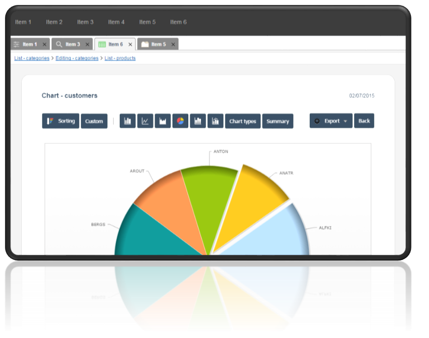
Task: Choose the area chart icon
Action: tap(163, 121)
